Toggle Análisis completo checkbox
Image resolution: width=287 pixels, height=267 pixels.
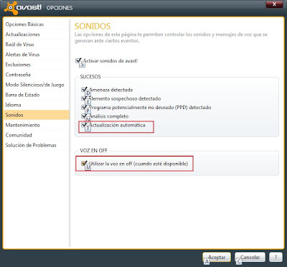(84, 116)
